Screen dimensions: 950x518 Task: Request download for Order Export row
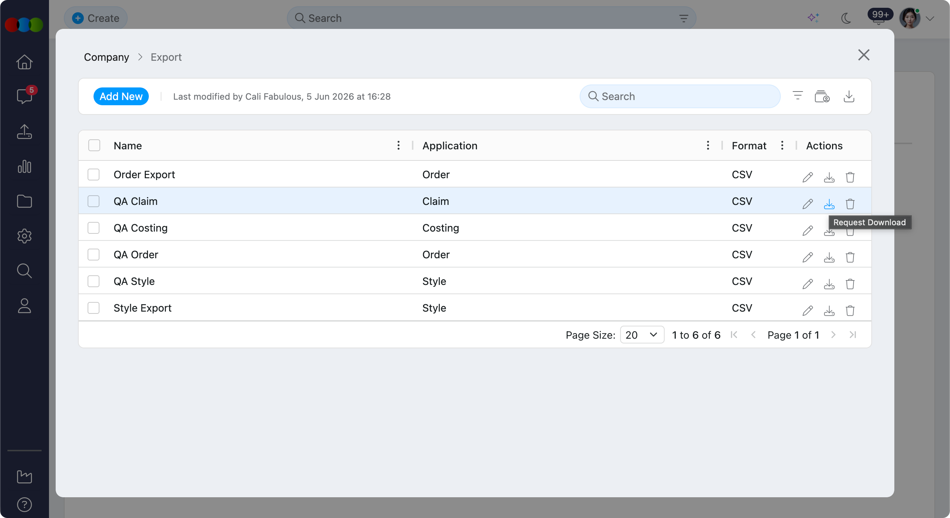point(829,177)
